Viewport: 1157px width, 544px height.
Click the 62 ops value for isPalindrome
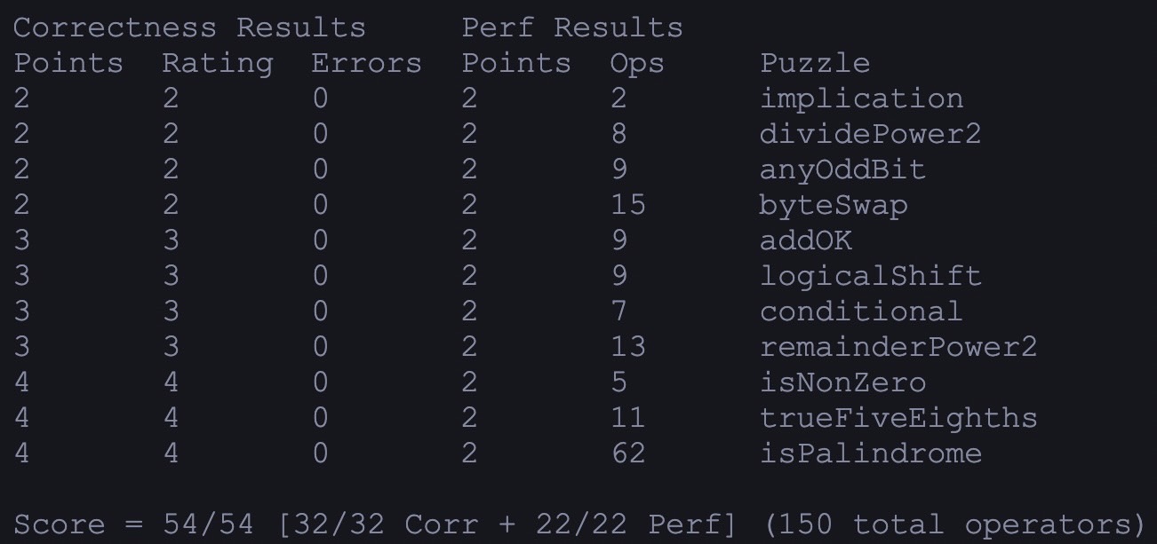[627, 453]
